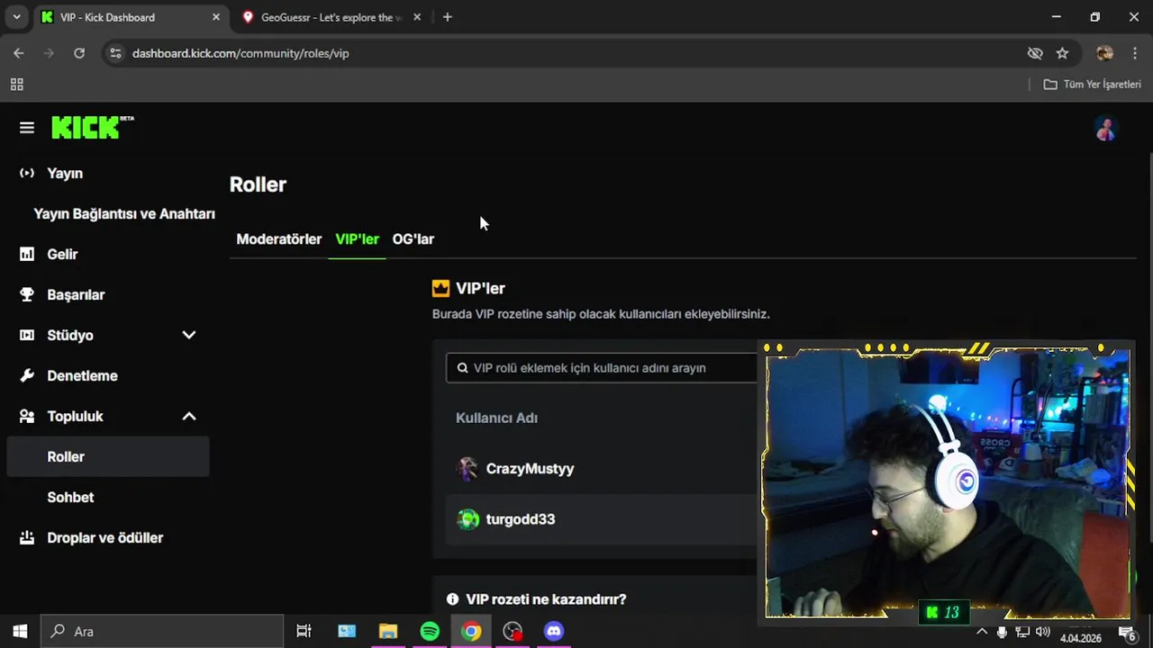Screen dimensions: 1153x648
Task: Click the crossed-out eye icon in address bar
Action: 1035,53
